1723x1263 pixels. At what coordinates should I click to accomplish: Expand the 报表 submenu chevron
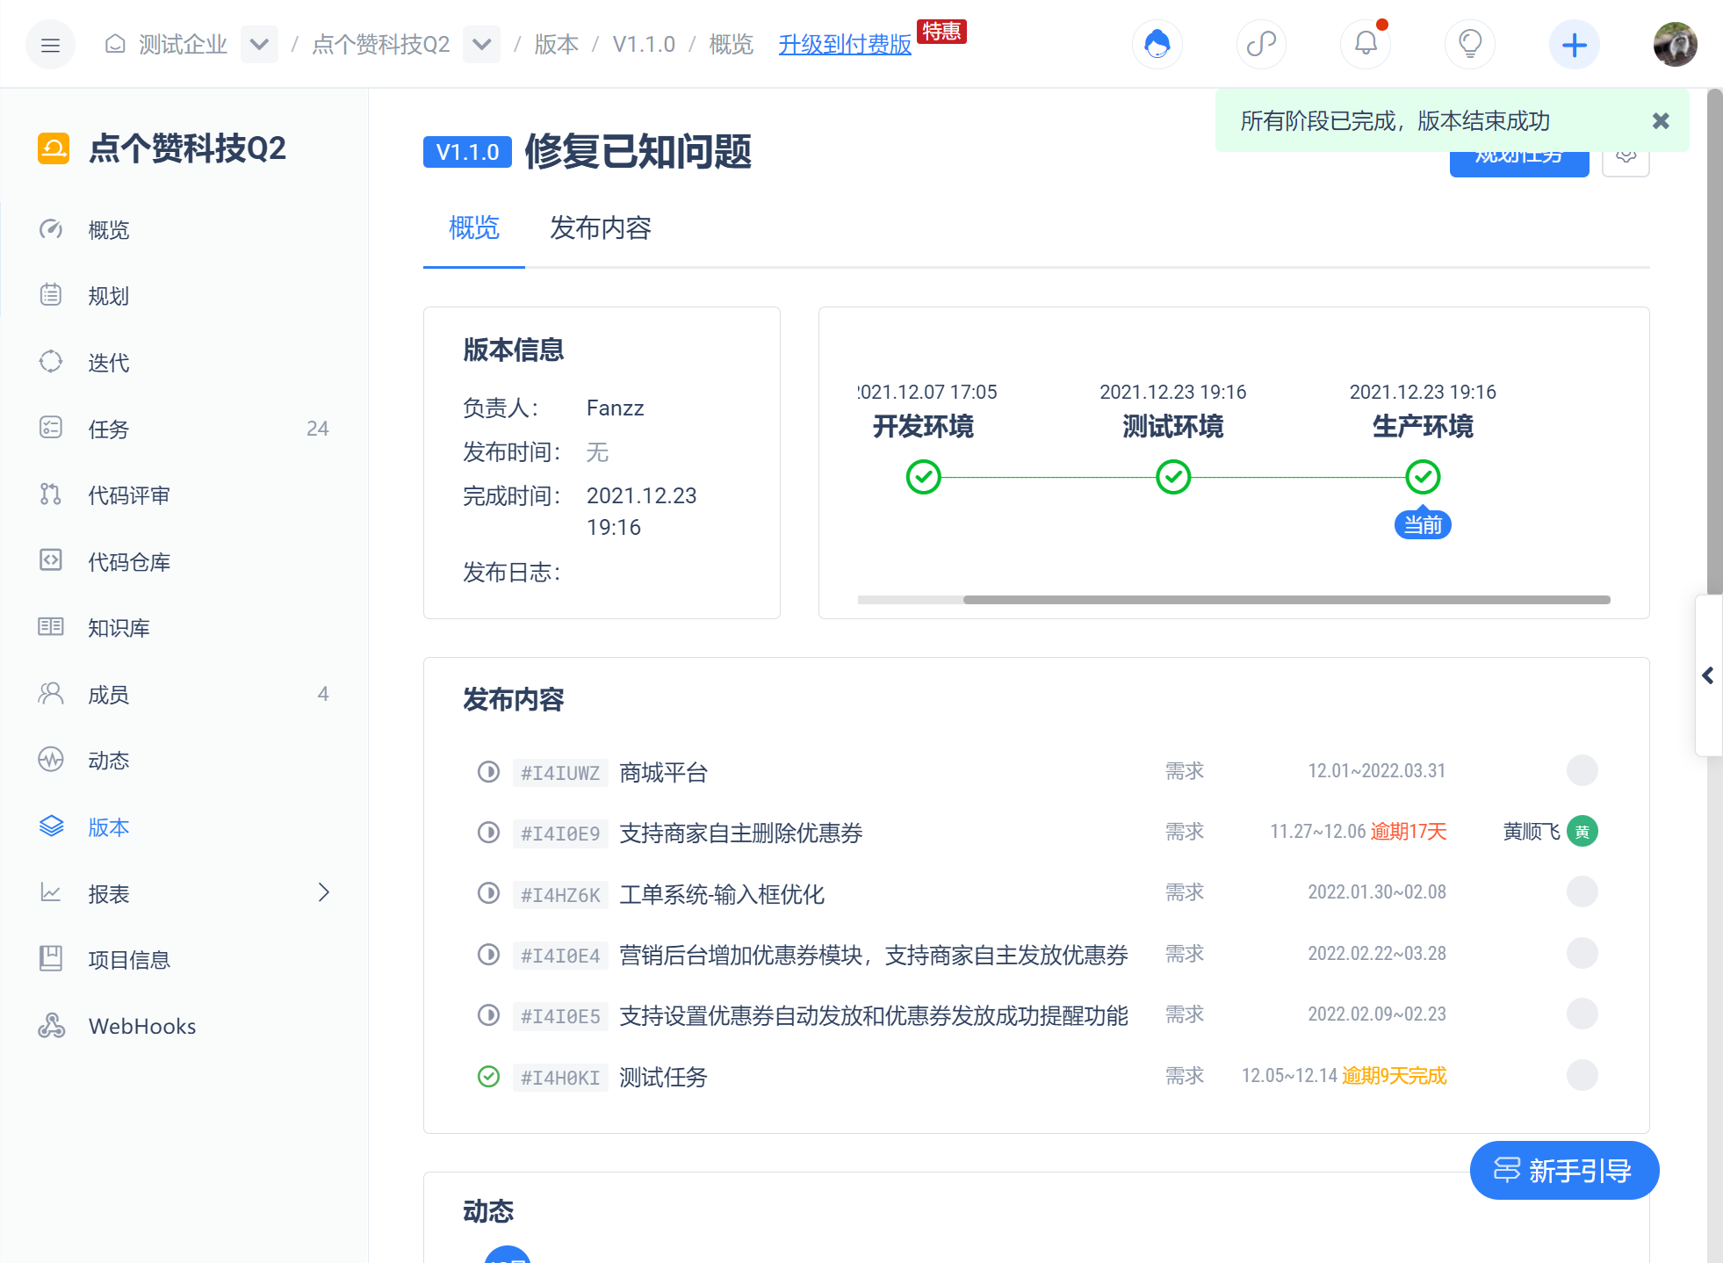click(324, 893)
